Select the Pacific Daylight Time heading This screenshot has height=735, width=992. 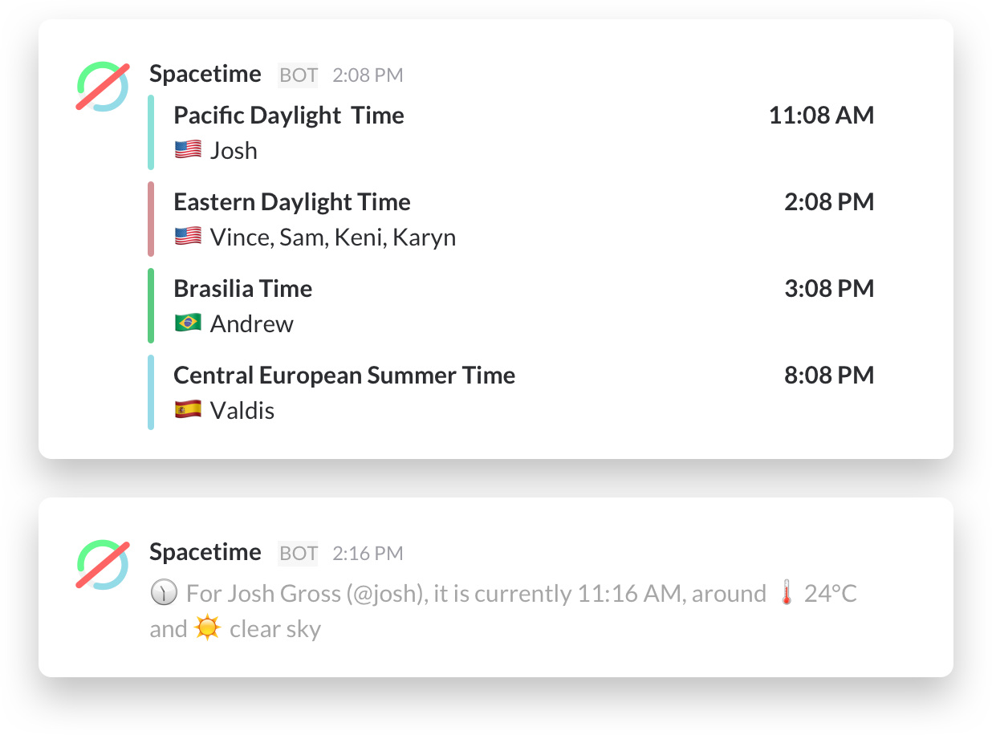tap(289, 116)
